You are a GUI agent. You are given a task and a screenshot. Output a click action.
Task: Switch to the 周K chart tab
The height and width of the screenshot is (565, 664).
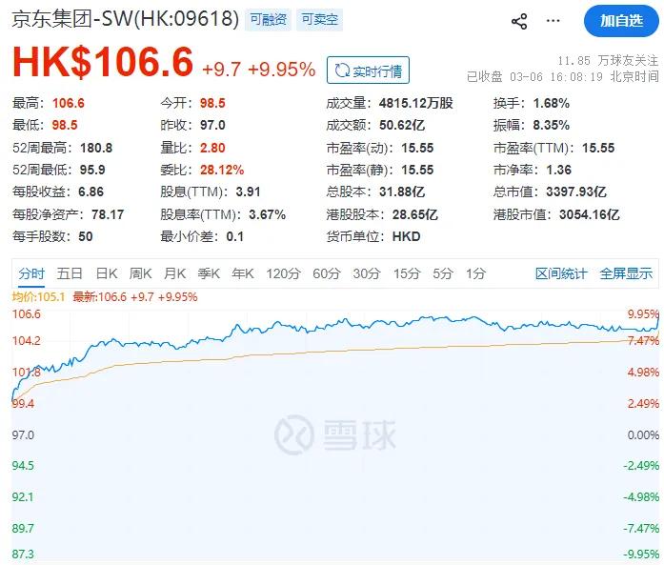(x=141, y=273)
